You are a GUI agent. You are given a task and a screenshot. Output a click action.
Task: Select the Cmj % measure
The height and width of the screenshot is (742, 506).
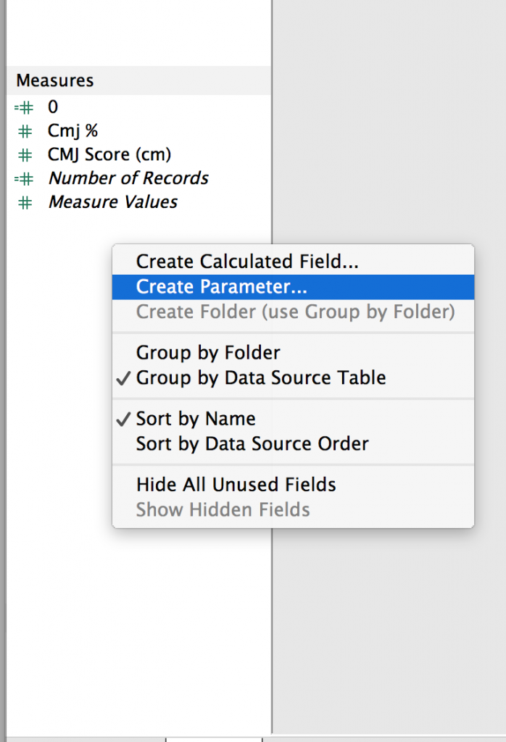tap(72, 130)
